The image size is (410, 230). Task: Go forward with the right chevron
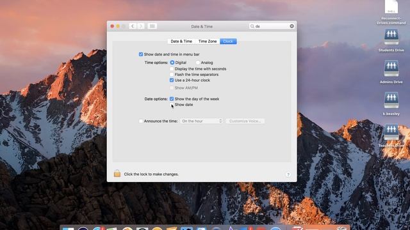(x=141, y=26)
